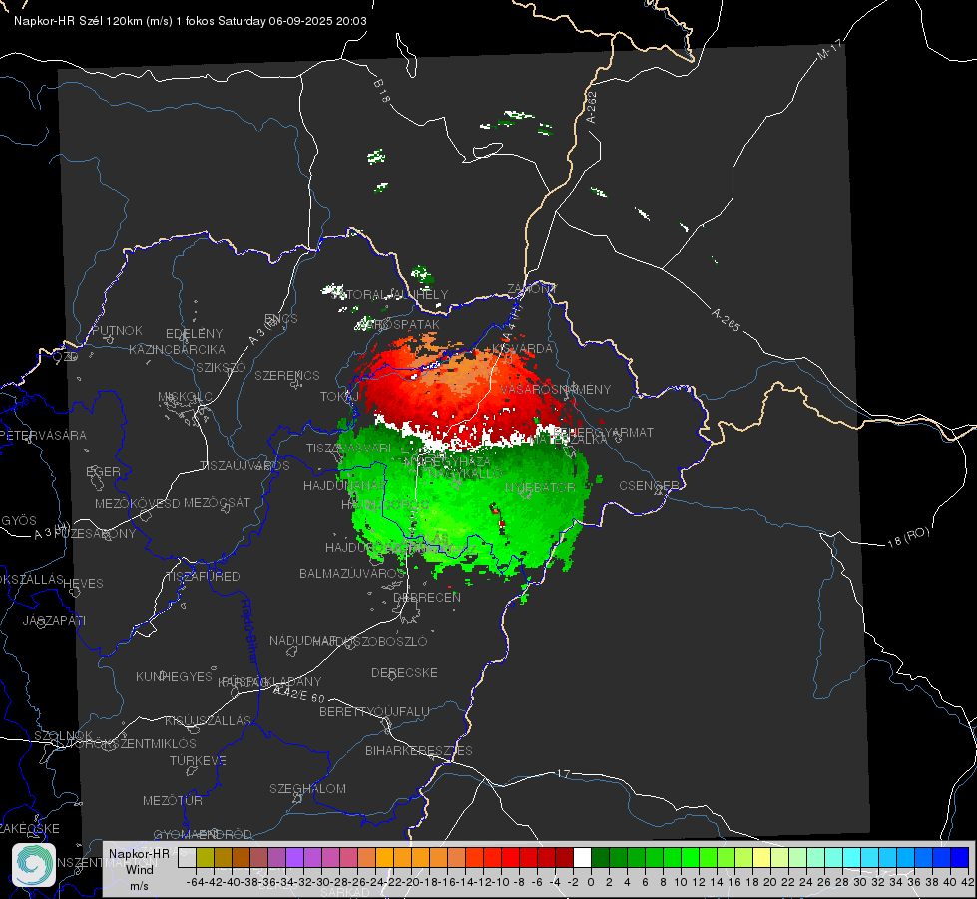
Task: Select the SZERENCS town label
Action: coord(287,375)
